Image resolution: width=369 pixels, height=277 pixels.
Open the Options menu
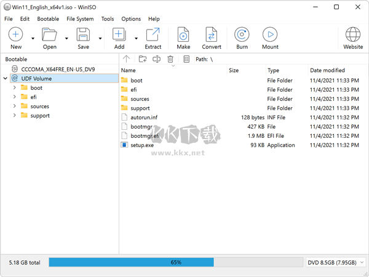coord(131,19)
